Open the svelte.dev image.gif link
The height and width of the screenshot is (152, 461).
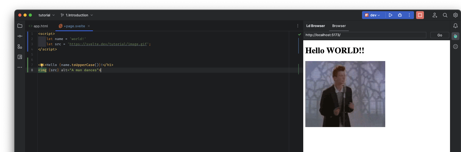tap(108, 44)
